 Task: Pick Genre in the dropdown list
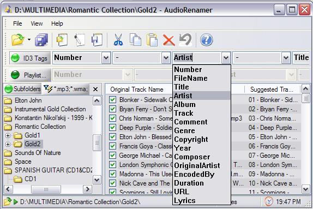point(202,130)
